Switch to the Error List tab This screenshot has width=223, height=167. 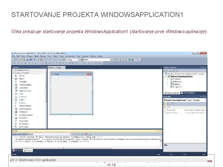[17, 151]
